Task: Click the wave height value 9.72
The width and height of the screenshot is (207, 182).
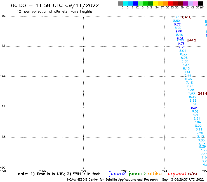Action: 182,47
